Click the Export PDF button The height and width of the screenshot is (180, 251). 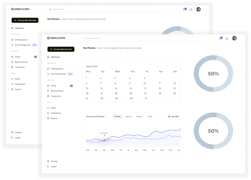(174, 117)
